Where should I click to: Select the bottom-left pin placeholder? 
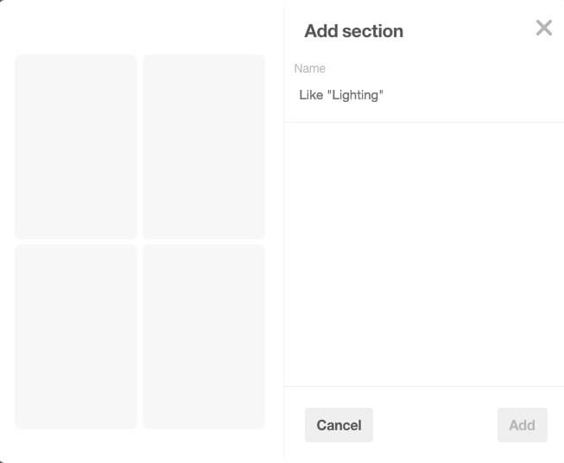[76, 337]
